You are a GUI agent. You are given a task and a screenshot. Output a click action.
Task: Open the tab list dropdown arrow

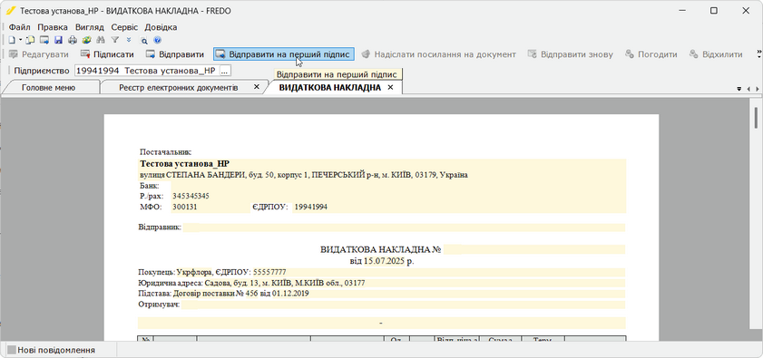(739, 89)
